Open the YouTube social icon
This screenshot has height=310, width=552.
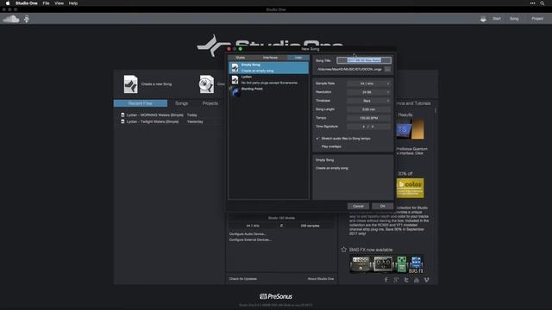click(417, 280)
